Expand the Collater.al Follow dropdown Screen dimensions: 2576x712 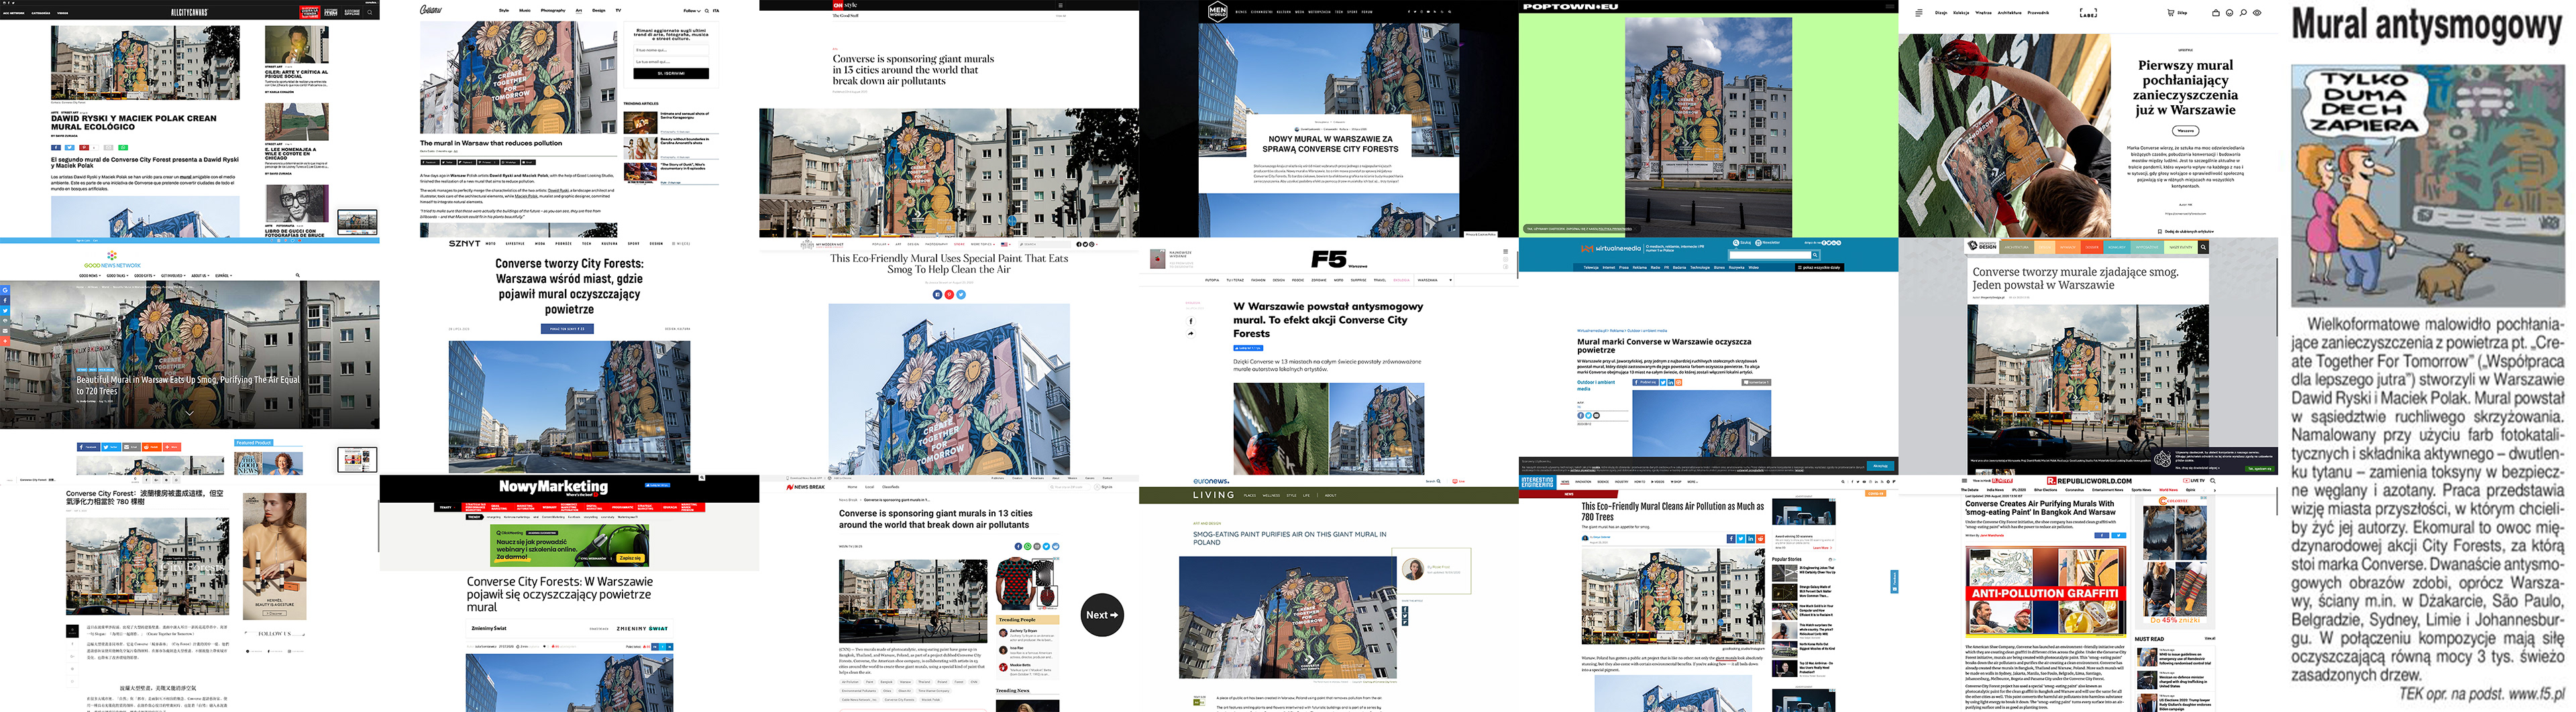point(692,11)
